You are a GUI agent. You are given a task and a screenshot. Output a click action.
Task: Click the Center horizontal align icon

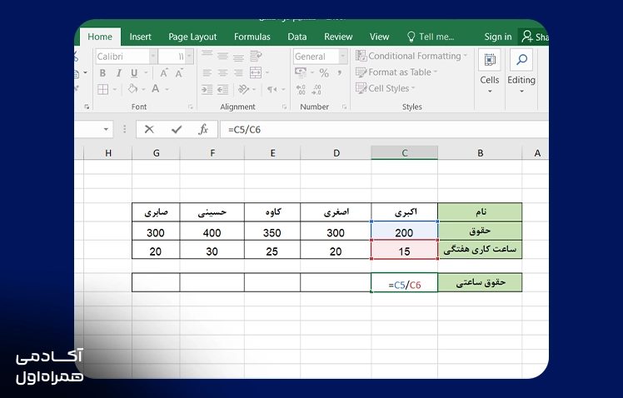coord(222,72)
